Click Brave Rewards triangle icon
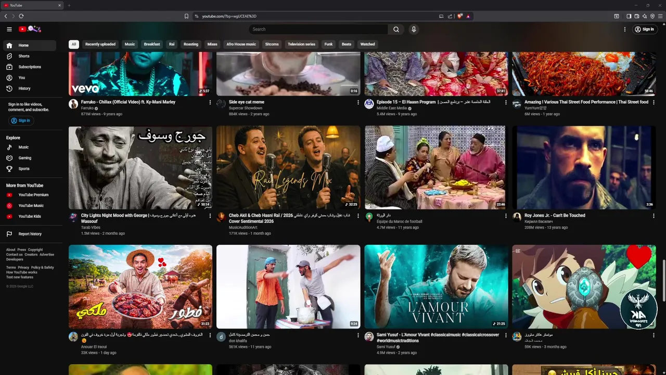Screen dimensions: 666x375 coord(468,16)
